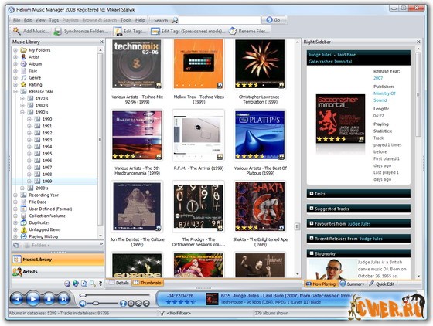Click the Edit Tags toolbar icon
Image resolution: width=433 pixels, height=326 pixels.
[118, 32]
